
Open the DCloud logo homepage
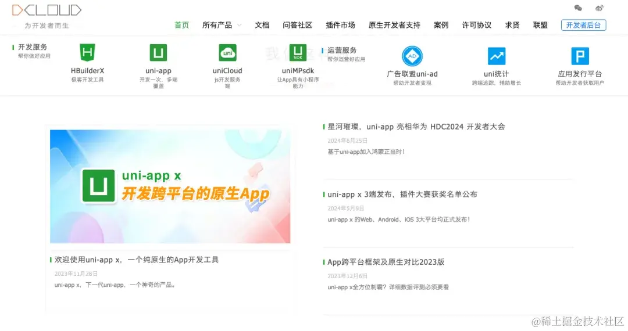(x=47, y=10)
